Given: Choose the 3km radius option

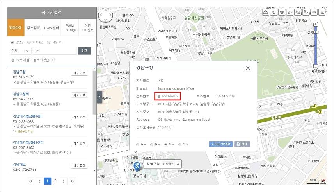Looking at the screenshot, I should click(166, 145).
